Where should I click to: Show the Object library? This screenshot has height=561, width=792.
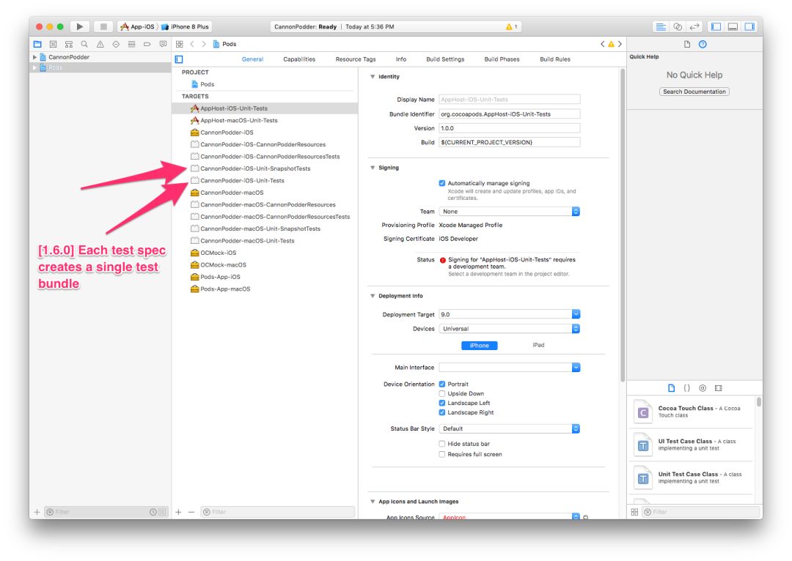pyautogui.click(x=703, y=388)
